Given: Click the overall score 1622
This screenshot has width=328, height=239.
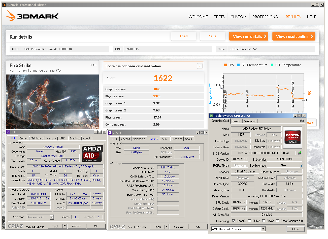Looking at the screenshot, I should click(163, 78).
